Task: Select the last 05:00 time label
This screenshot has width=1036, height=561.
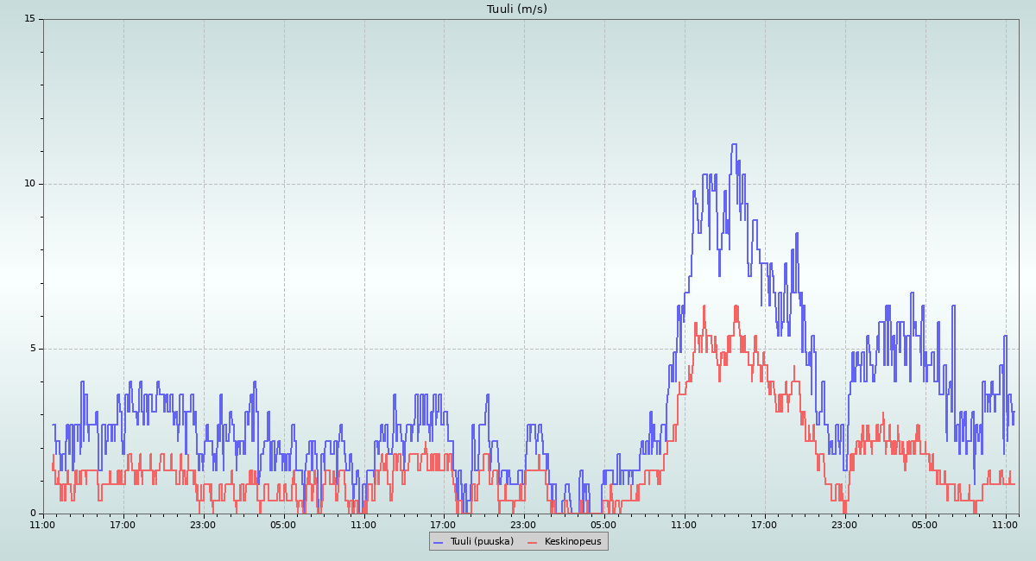Action: [x=925, y=525]
